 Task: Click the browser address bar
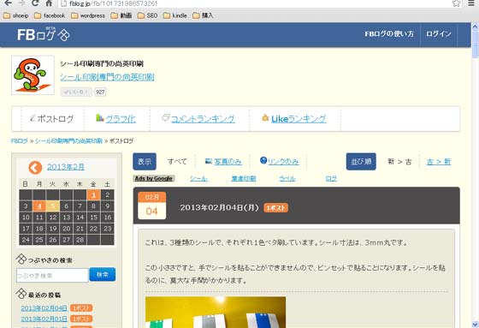click(257, 3)
